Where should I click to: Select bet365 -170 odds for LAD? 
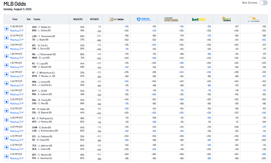click(x=209, y=36)
